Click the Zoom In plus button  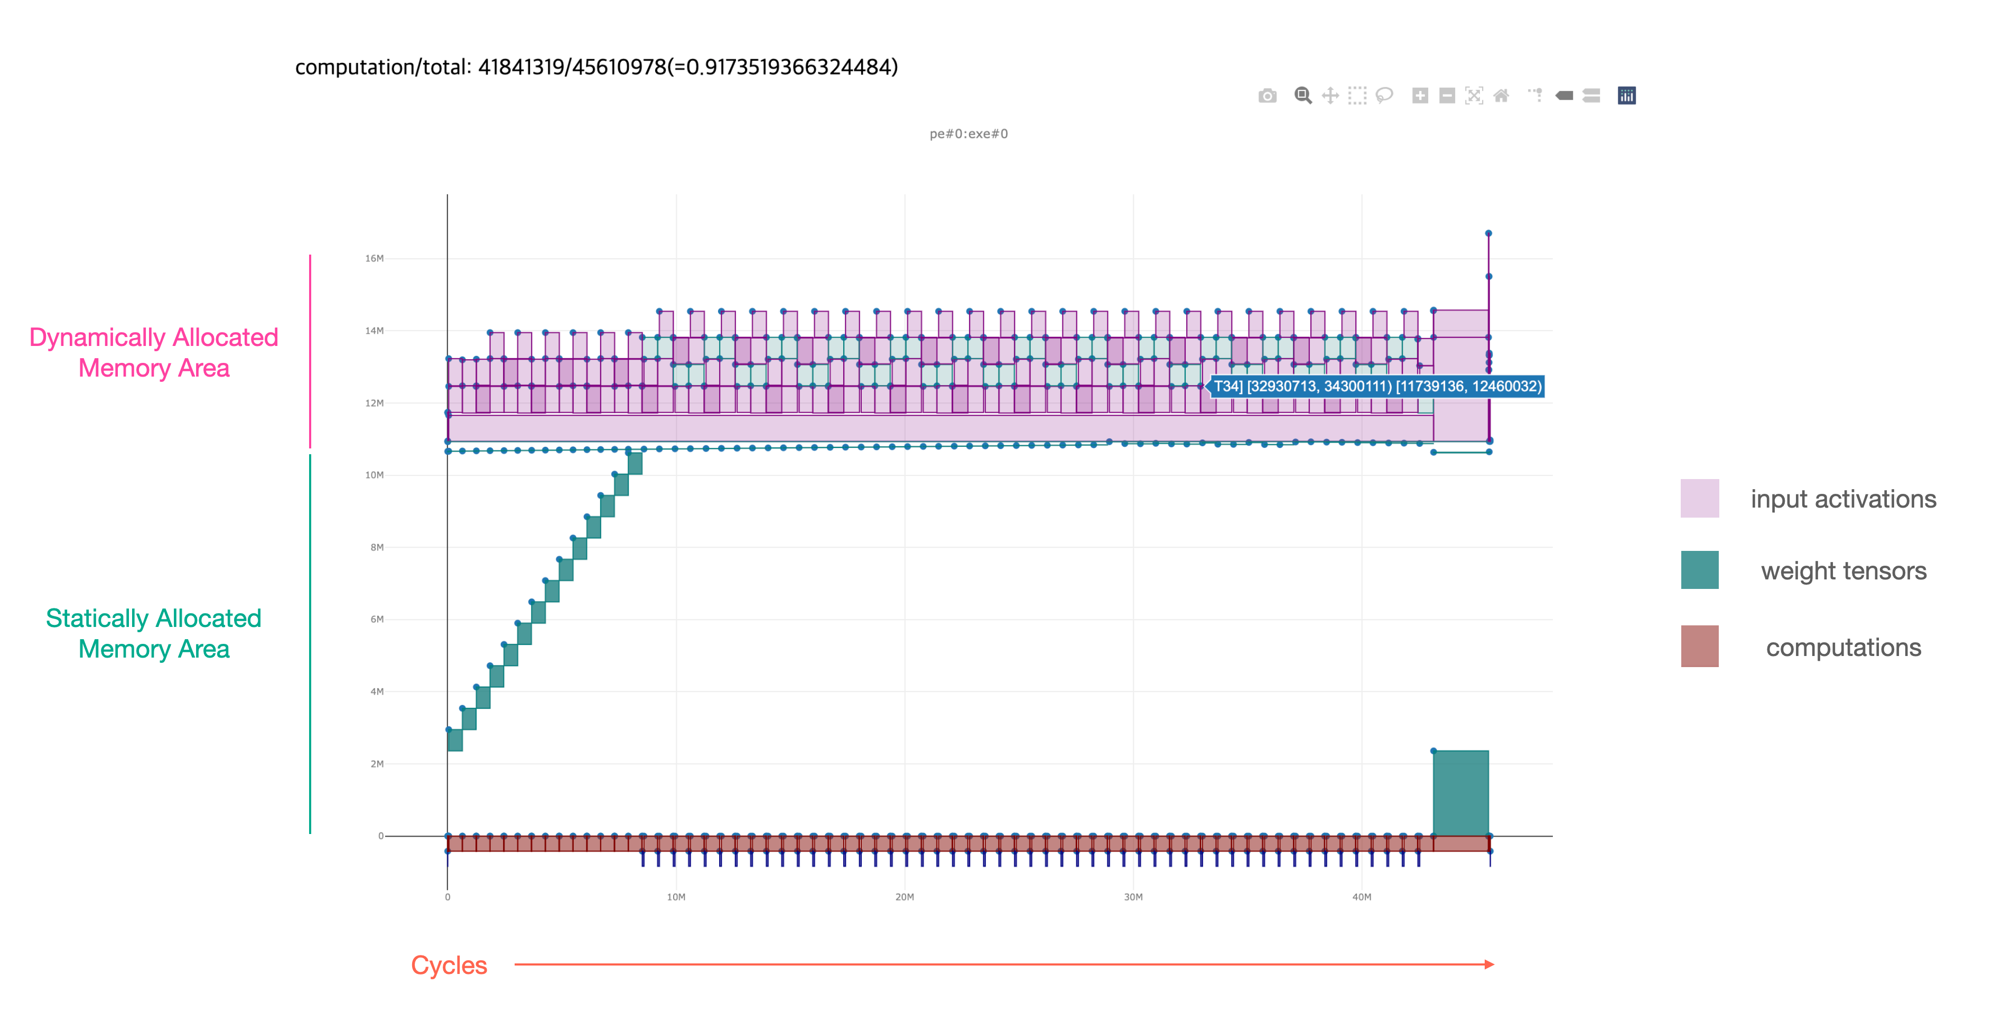[1420, 96]
